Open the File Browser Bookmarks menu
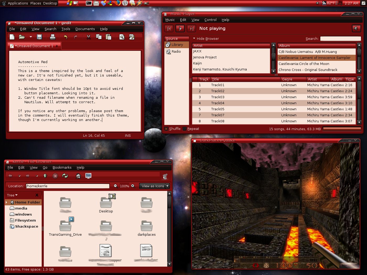Viewport: 367px width, 275px height. tap(62, 167)
